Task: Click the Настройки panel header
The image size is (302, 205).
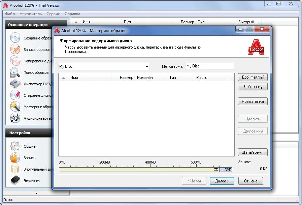Action: click(29, 133)
